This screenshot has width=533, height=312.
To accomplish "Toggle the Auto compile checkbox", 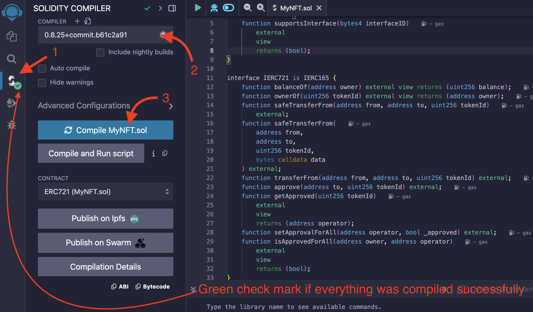I will pyautogui.click(x=42, y=68).
